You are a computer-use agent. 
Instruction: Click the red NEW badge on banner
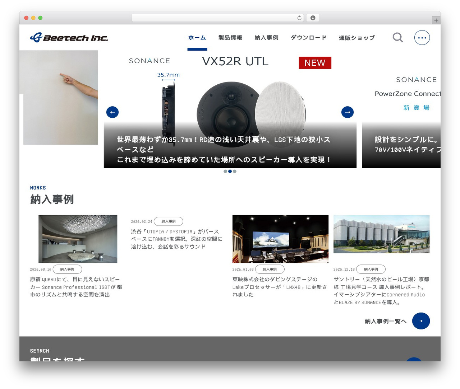[x=315, y=63]
